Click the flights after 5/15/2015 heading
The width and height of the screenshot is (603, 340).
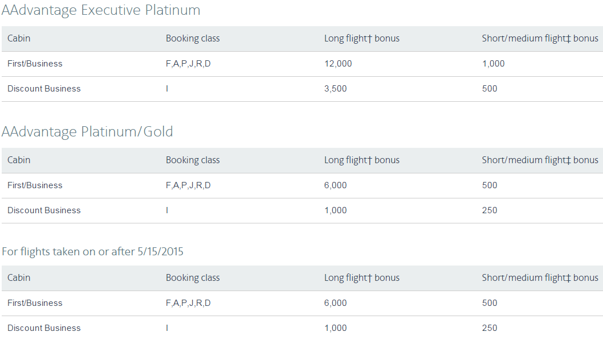93,252
